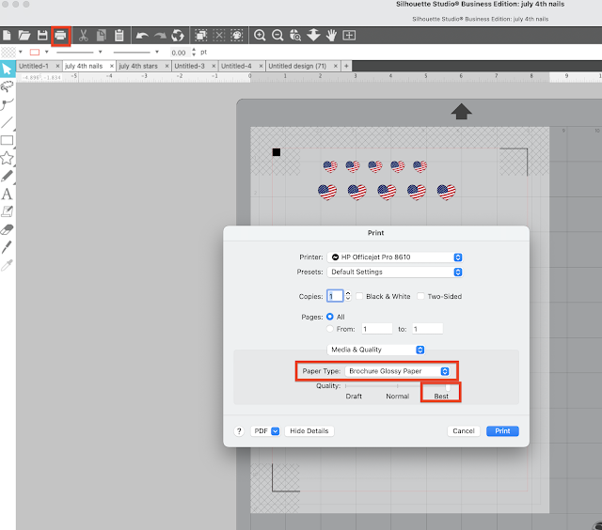Click the Copies input field
602x530 pixels.
[335, 296]
